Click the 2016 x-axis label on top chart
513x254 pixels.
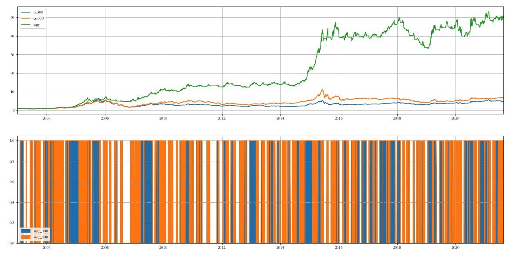pyautogui.click(x=338, y=118)
